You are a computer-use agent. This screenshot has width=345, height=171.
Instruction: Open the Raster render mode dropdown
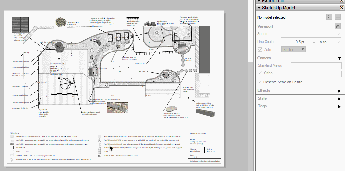click(x=294, y=50)
